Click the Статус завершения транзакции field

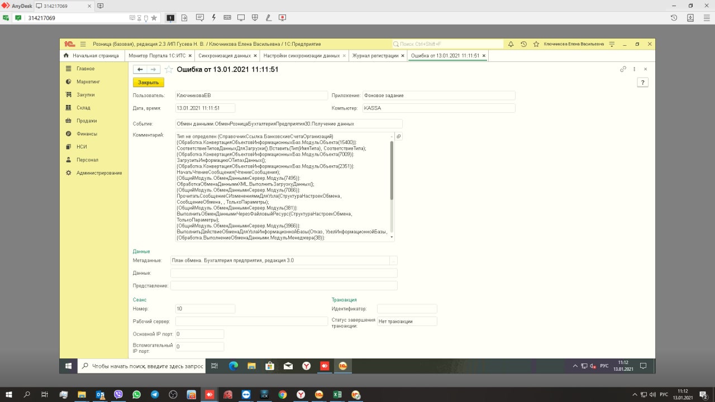[x=407, y=322]
